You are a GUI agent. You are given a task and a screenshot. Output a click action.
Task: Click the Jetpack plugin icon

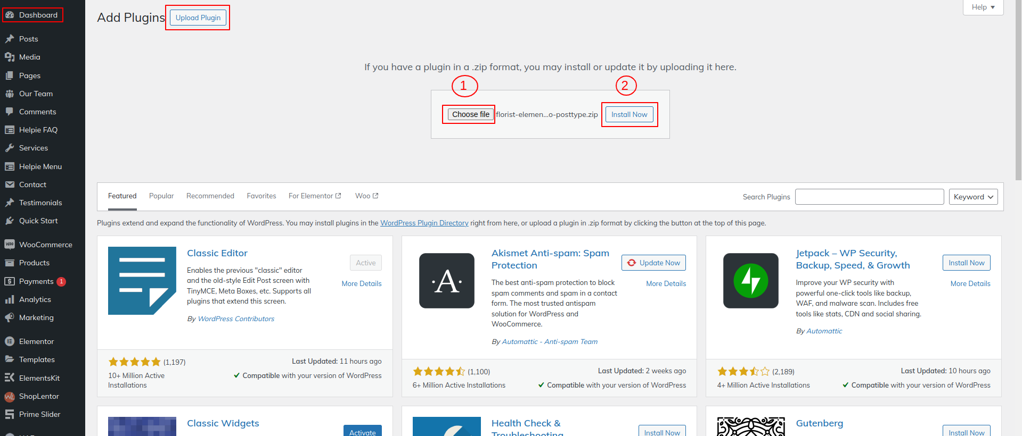751,281
